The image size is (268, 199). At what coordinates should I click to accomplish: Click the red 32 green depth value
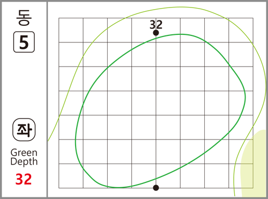tap(24, 179)
